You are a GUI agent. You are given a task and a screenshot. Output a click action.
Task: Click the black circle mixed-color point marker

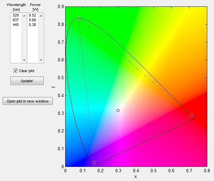pyautogui.click(x=118, y=110)
